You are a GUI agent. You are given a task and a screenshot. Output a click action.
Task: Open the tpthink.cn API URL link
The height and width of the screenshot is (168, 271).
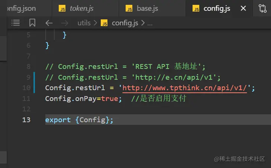click(185, 88)
